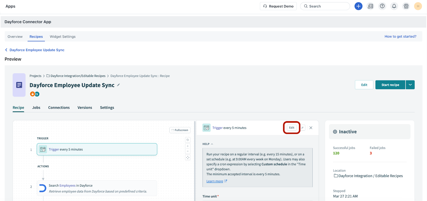Open the Learn more link
The height and width of the screenshot is (201, 427).
pos(216,181)
